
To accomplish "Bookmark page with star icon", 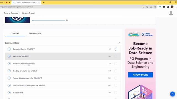I will [x=155, y=7].
